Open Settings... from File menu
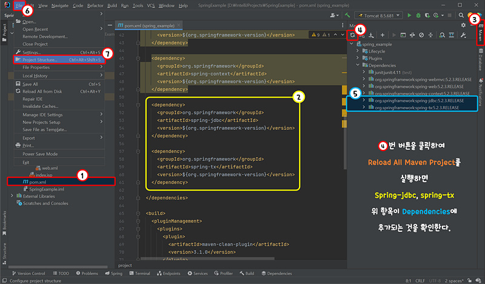The height and width of the screenshot is (284, 485). (x=59, y=52)
